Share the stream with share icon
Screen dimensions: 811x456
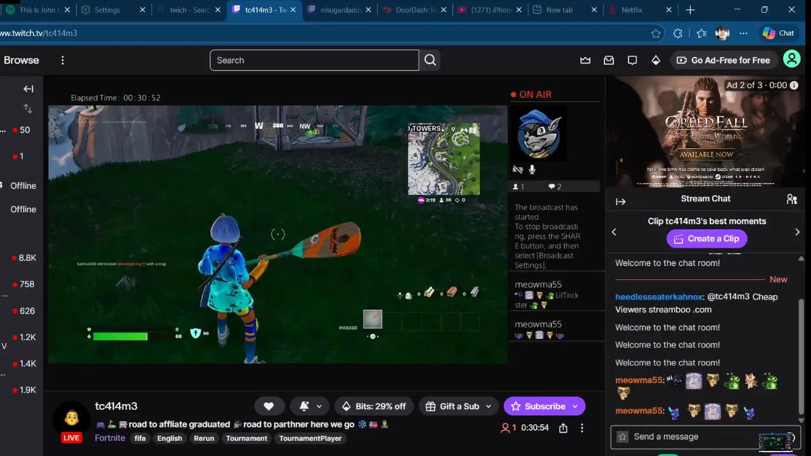563,428
